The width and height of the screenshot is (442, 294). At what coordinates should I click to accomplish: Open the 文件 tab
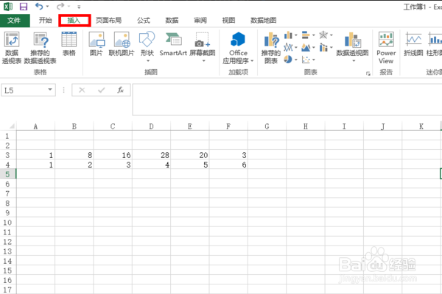coord(15,21)
